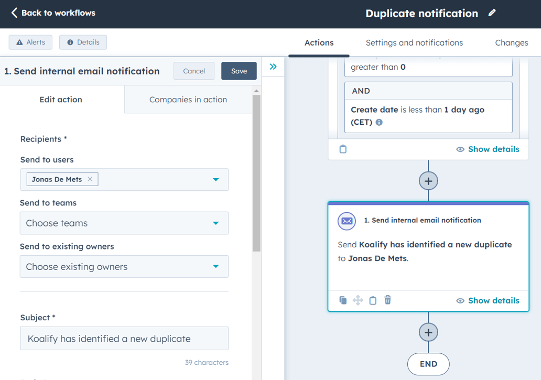
Task: Click the envelope icon on the email action card
Action: coord(347,221)
